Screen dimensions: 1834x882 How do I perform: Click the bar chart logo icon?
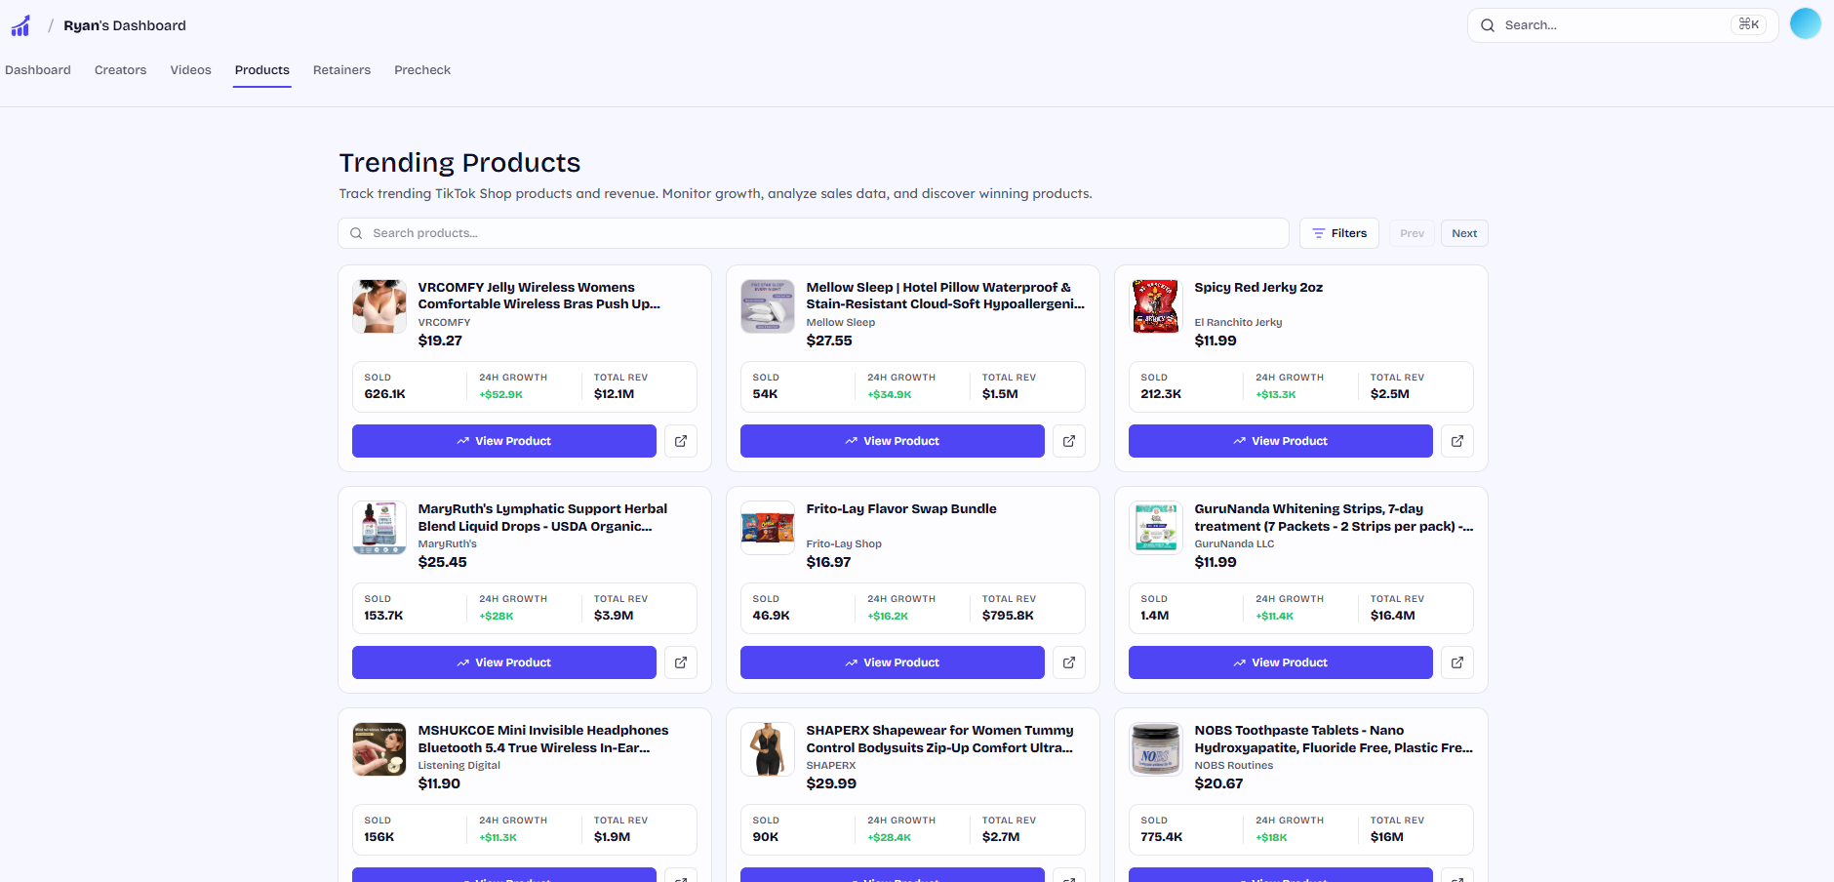pos(20,25)
